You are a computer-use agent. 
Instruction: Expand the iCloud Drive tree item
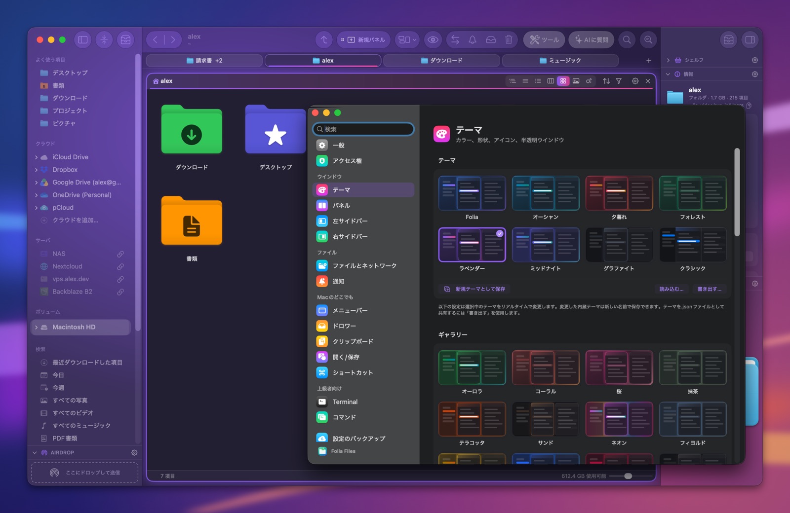[x=37, y=157]
